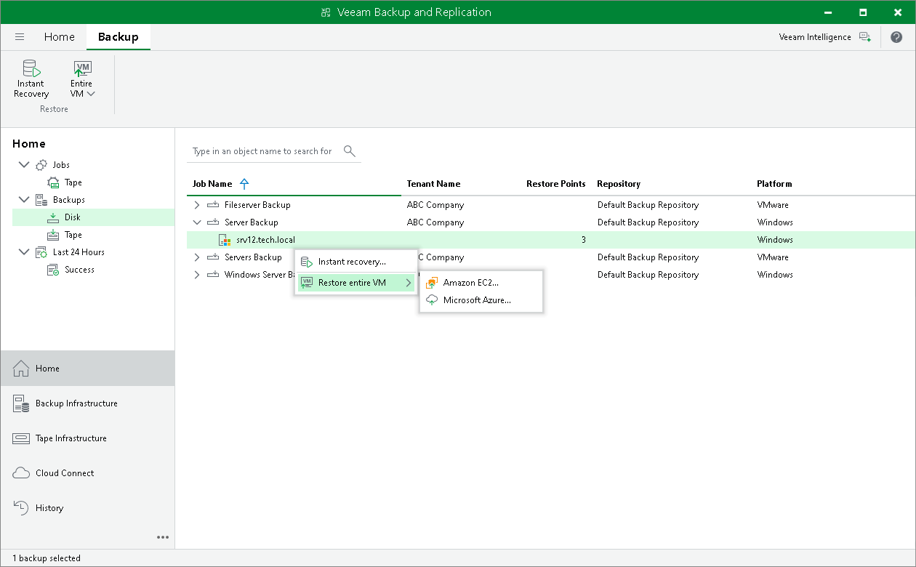Image resolution: width=916 pixels, height=567 pixels.
Task: Click the Servers Backup job icon
Action: point(212,257)
